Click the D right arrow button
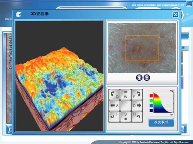This screenshot has height=144, width=193. pyautogui.click(x=137, y=106)
